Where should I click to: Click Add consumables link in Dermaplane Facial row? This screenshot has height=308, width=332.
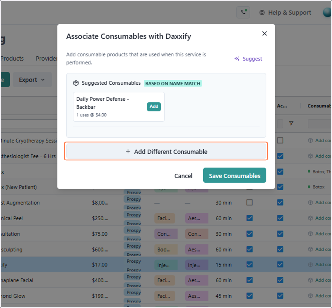(x=320, y=280)
